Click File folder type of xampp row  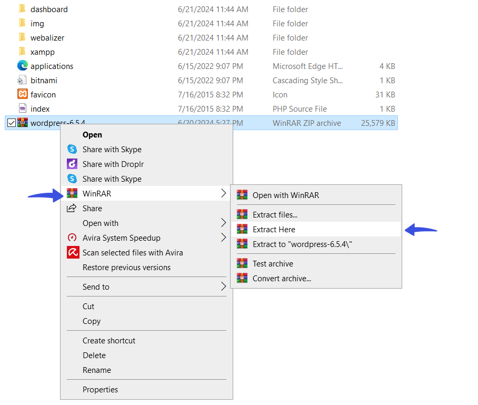tap(290, 52)
